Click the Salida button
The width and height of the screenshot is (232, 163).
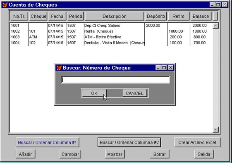[204, 154]
